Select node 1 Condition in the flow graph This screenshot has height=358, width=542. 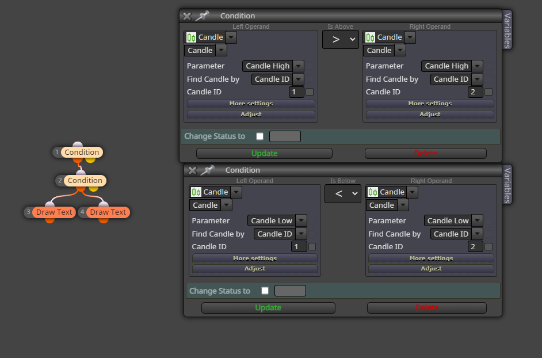(x=82, y=152)
